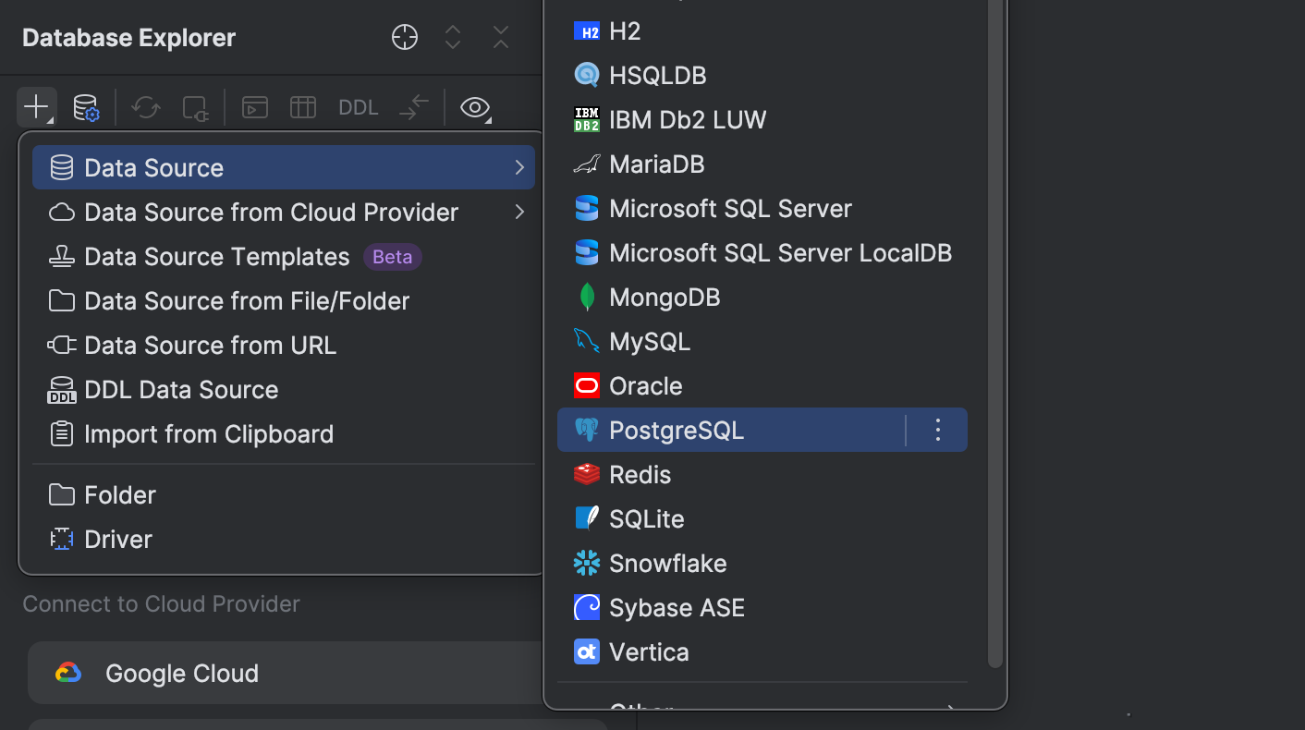Create a new Folder menu item
This screenshot has height=730, width=1305.
tap(284, 494)
